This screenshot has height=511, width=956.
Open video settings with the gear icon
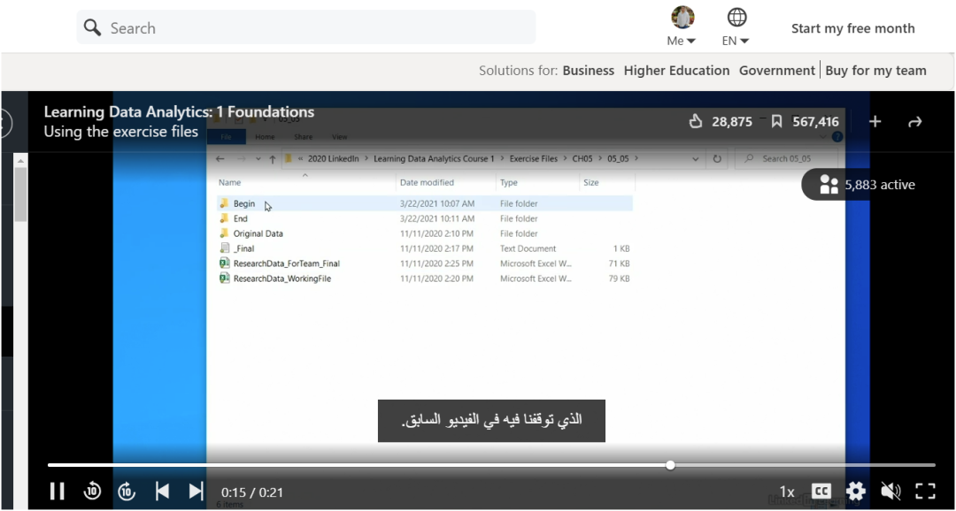[x=855, y=491]
